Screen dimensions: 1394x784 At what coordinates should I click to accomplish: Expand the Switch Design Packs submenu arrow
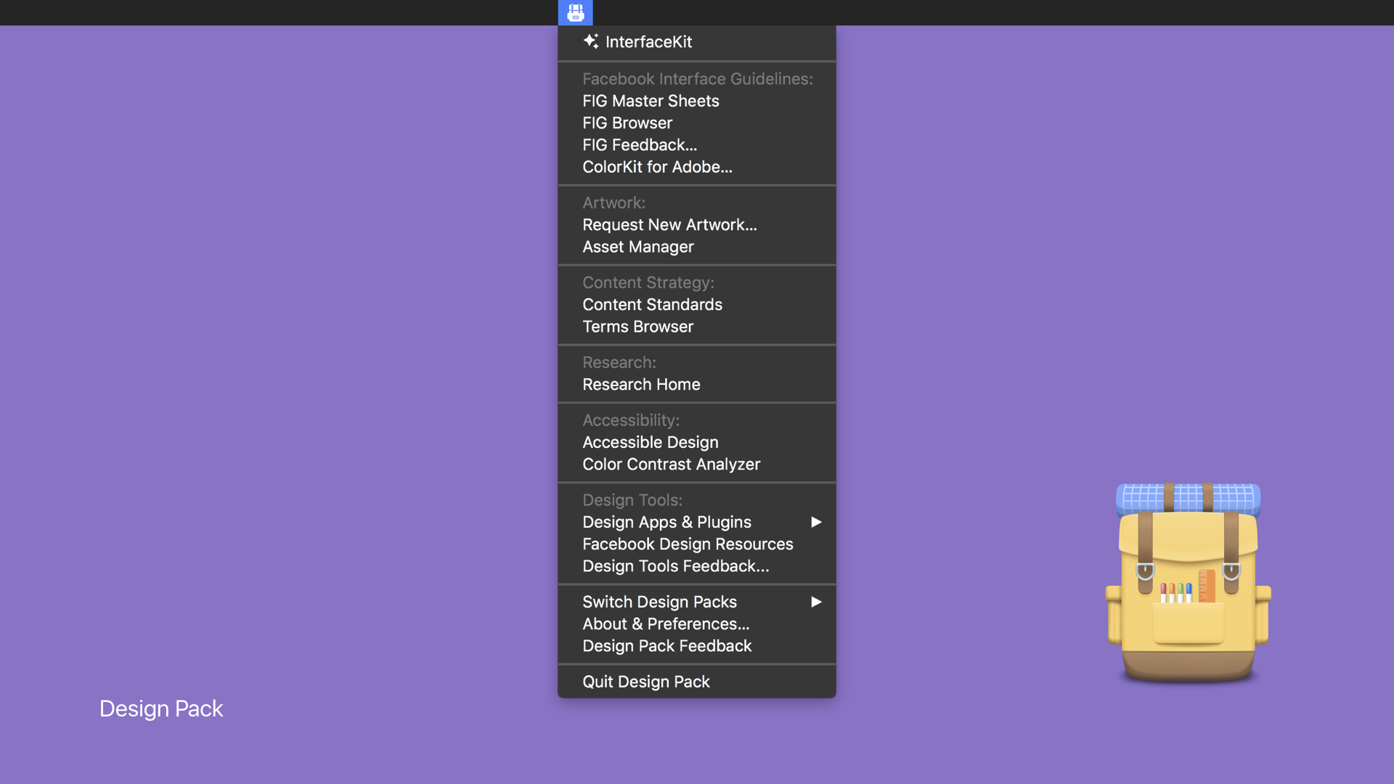pyautogui.click(x=816, y=602)
